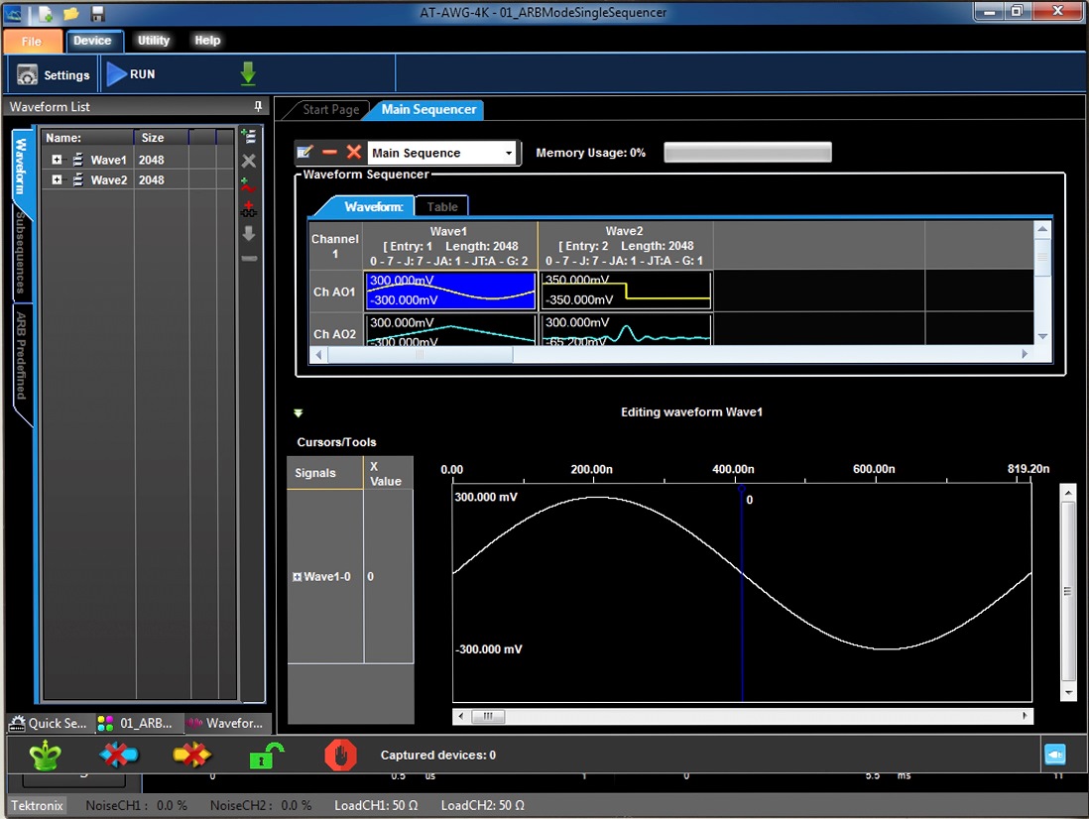Open the Utility menu

[154, 41]
